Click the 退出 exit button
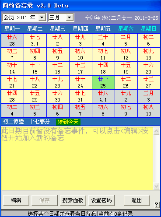This screenshot has height=217, width=161. [x=137, y=200]
